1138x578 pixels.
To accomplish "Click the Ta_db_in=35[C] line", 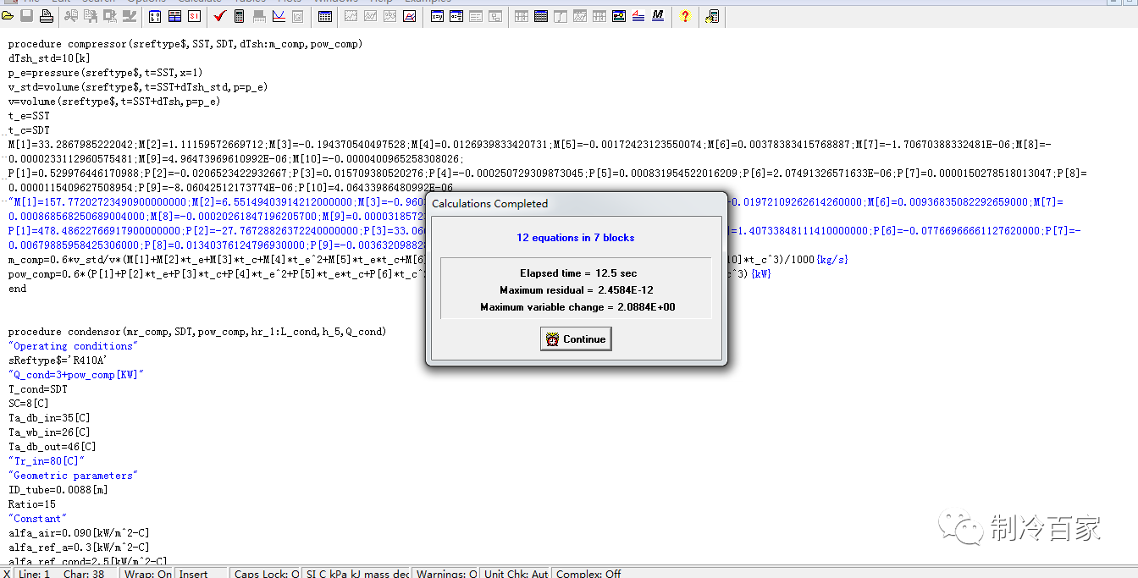I will (x=49, y=418).
